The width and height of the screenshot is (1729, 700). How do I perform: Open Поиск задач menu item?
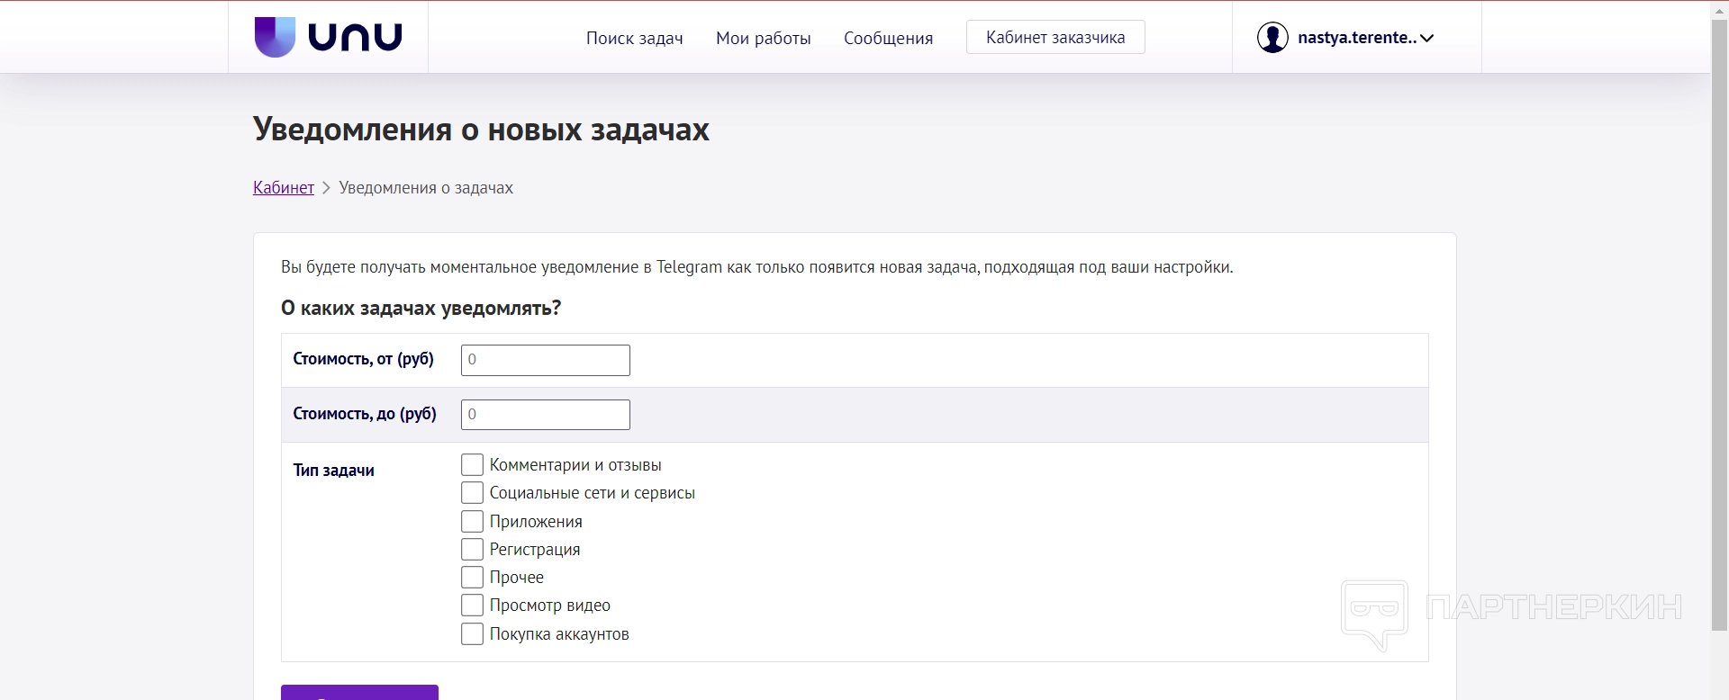[634, 38]
